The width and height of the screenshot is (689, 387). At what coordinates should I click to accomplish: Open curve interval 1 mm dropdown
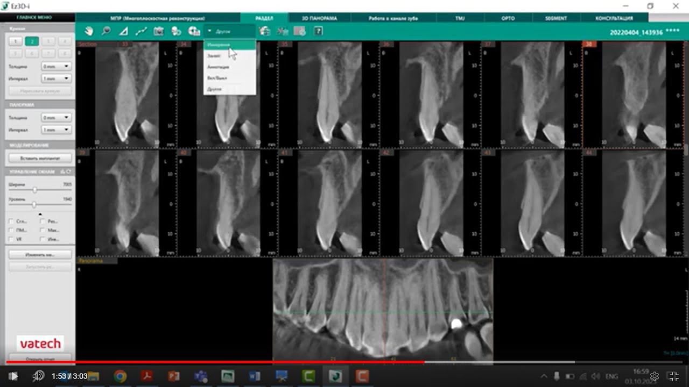(x=57, y=78)
